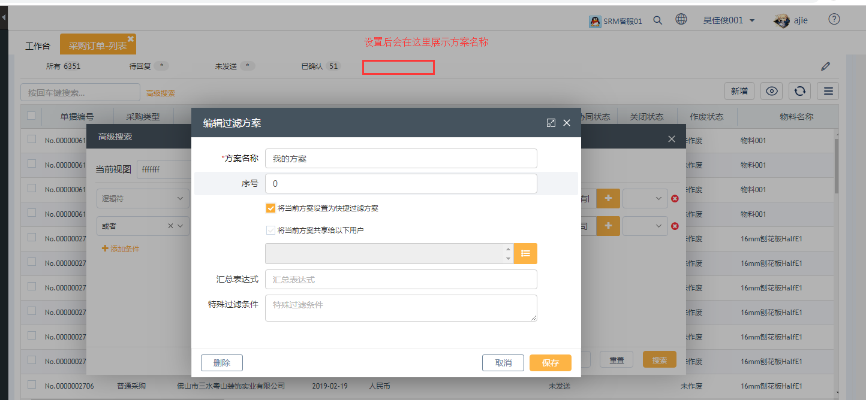The height and width of the screenshot is (400, 866).
Task: Open the language globe icon
Action: coord(681,19)
